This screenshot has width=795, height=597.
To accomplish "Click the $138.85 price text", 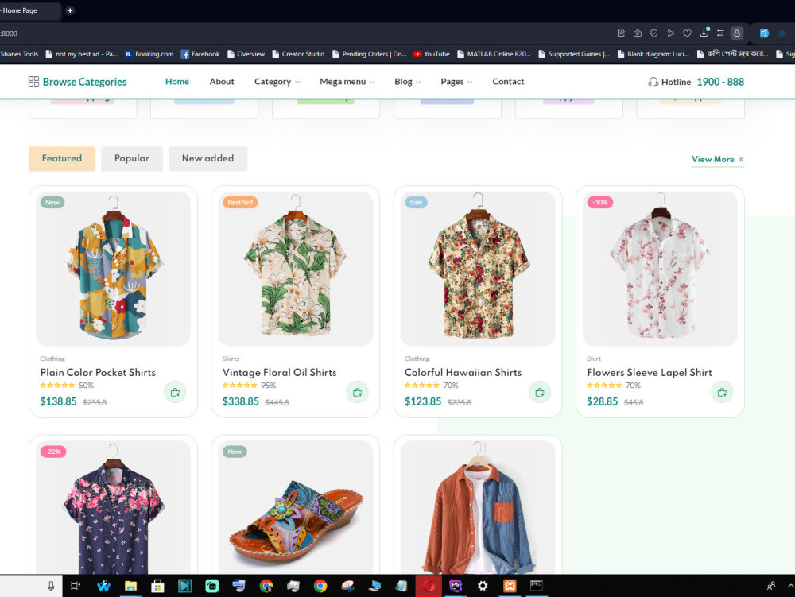I will tap(58, 401).
